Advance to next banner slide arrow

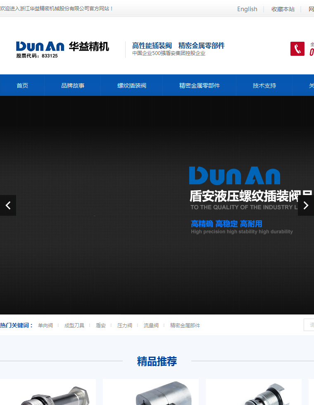pos(306,205)
